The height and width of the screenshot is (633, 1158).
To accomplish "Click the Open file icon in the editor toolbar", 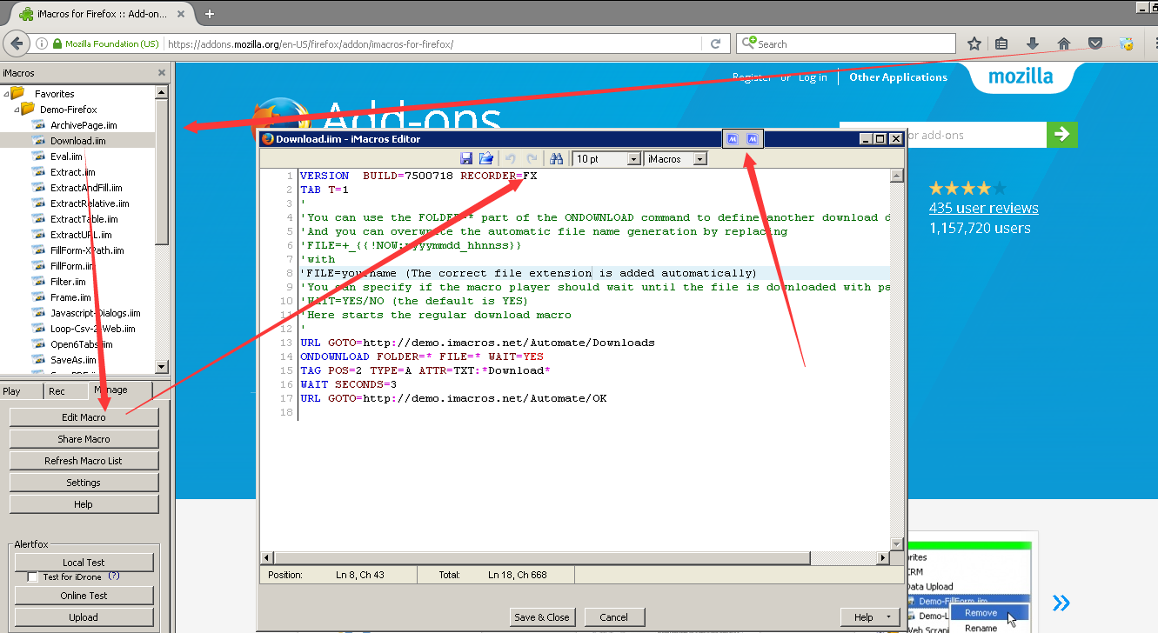I will [x=486, y=159].
